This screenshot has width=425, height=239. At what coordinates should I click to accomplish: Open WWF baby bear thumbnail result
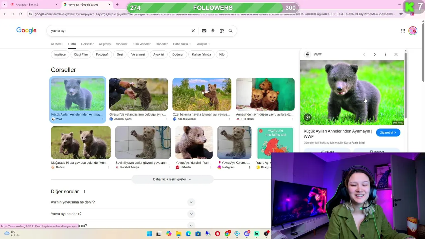[78, 94]
